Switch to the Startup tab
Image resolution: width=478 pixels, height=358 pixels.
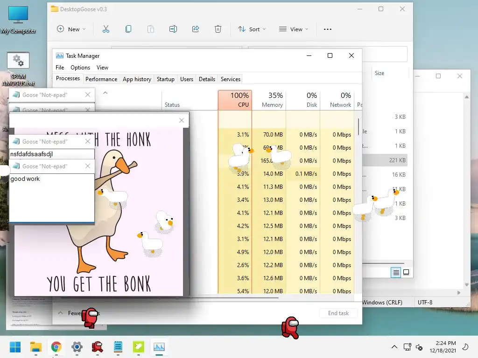click(166, 79)
